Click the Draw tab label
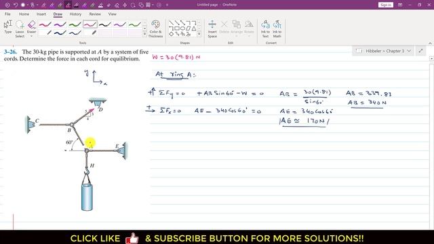 point(58,14)
